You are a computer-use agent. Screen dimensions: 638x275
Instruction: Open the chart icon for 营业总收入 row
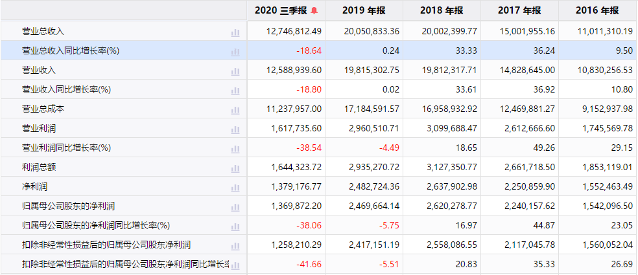235,32
